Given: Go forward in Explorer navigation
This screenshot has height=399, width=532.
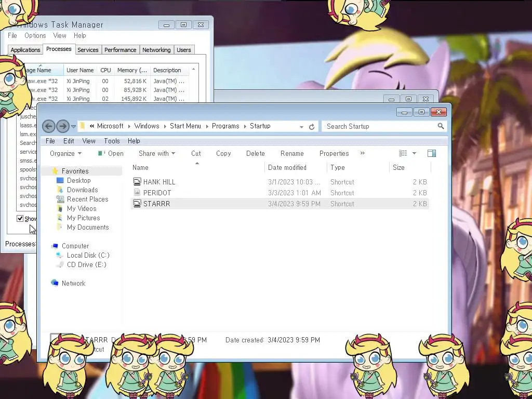Looking at the screenshot, I should 63,126.
